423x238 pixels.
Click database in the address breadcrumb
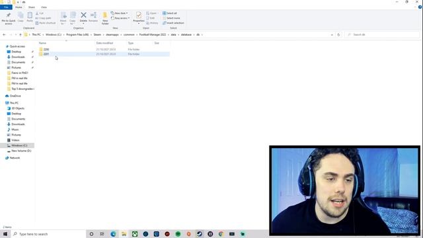(x=186, y=34)
